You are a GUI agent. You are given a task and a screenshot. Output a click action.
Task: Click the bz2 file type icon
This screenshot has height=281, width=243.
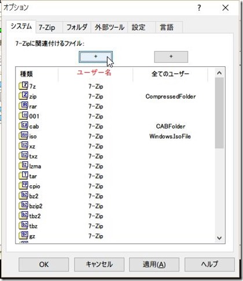(x=24, y=196)
